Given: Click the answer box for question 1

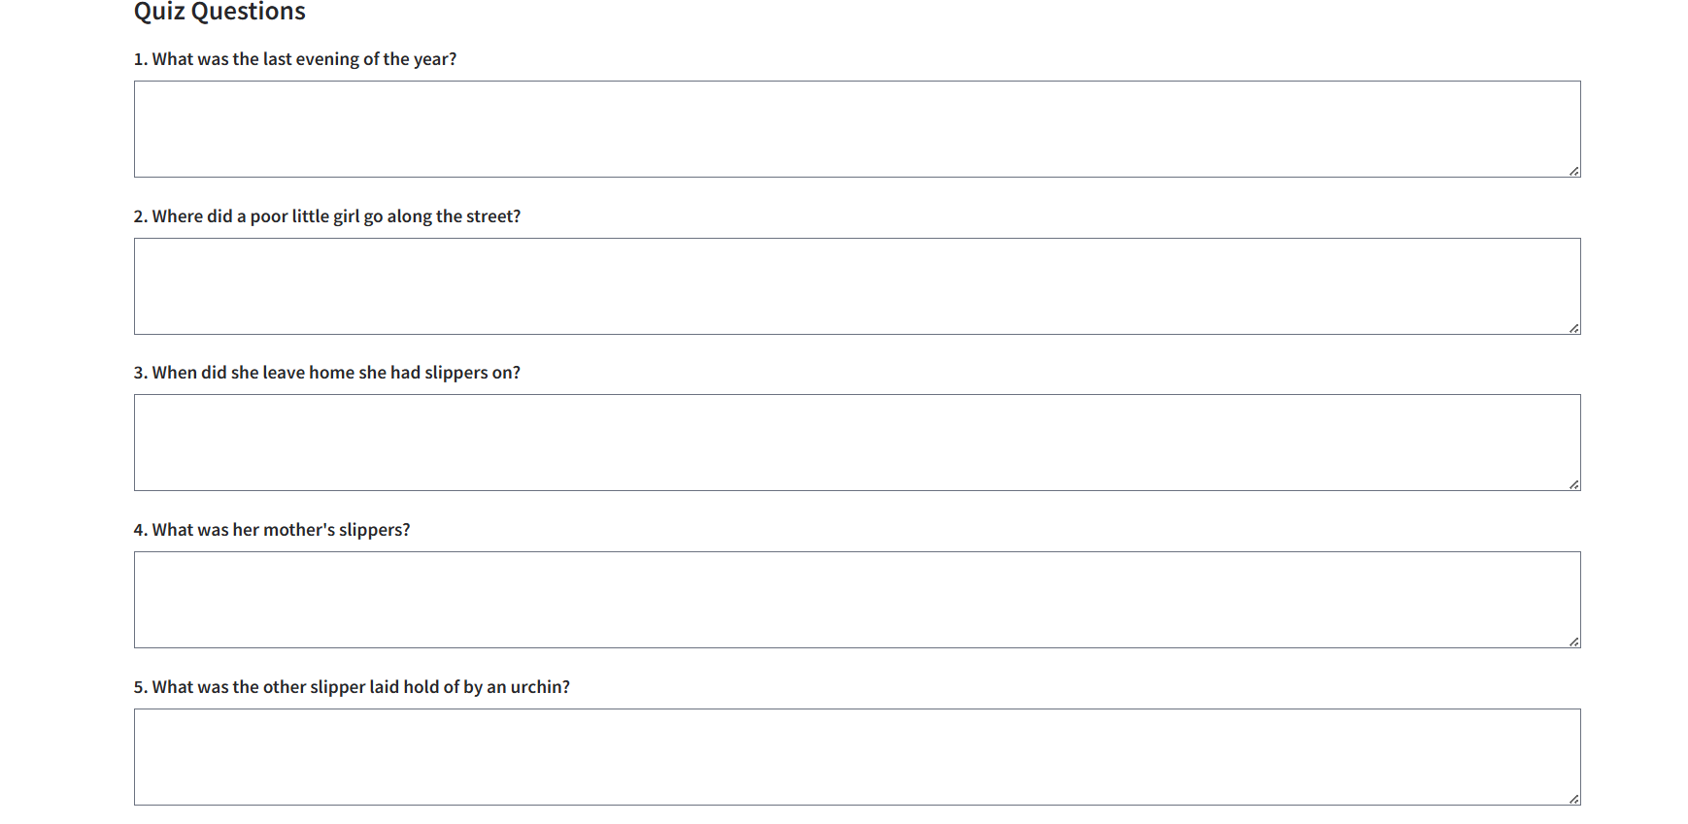Looking at the screenshot, I should 855,129.
